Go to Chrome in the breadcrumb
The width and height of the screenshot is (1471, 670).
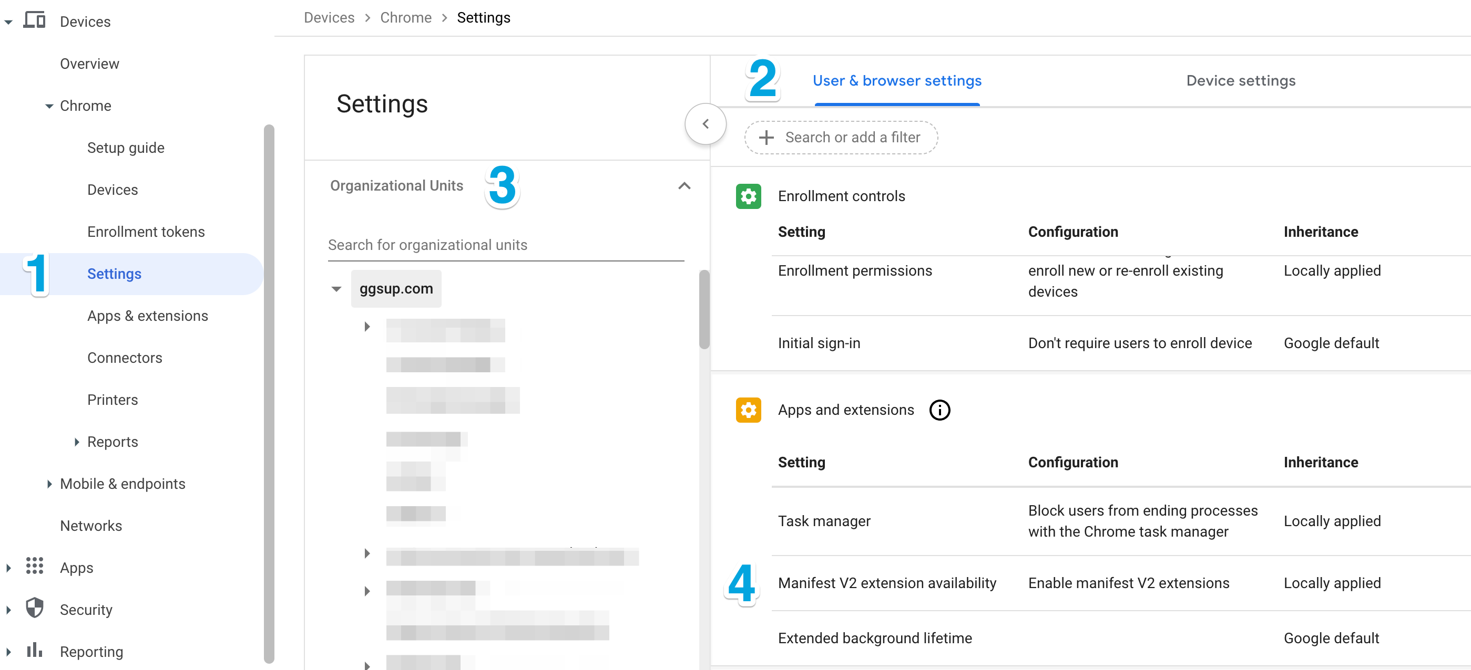(x=405, y=18)
